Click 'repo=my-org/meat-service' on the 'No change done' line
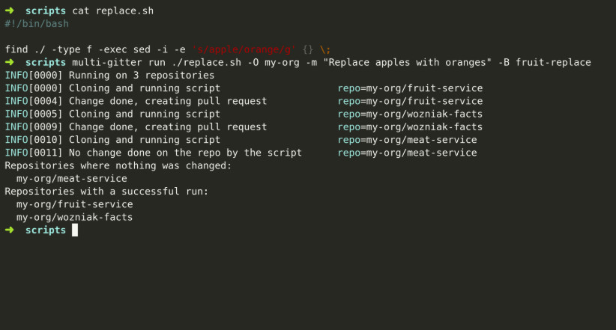This screenshot has height=330, width=616. click(x=407, y=153)
